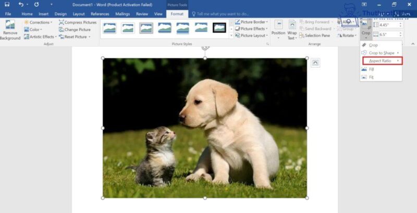Click the top-left corner picture handle
Screen dimensions: 417x213
(x=103, y=58)
